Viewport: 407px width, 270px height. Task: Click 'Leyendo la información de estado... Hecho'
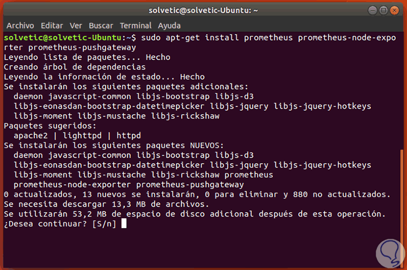point(104,77)
